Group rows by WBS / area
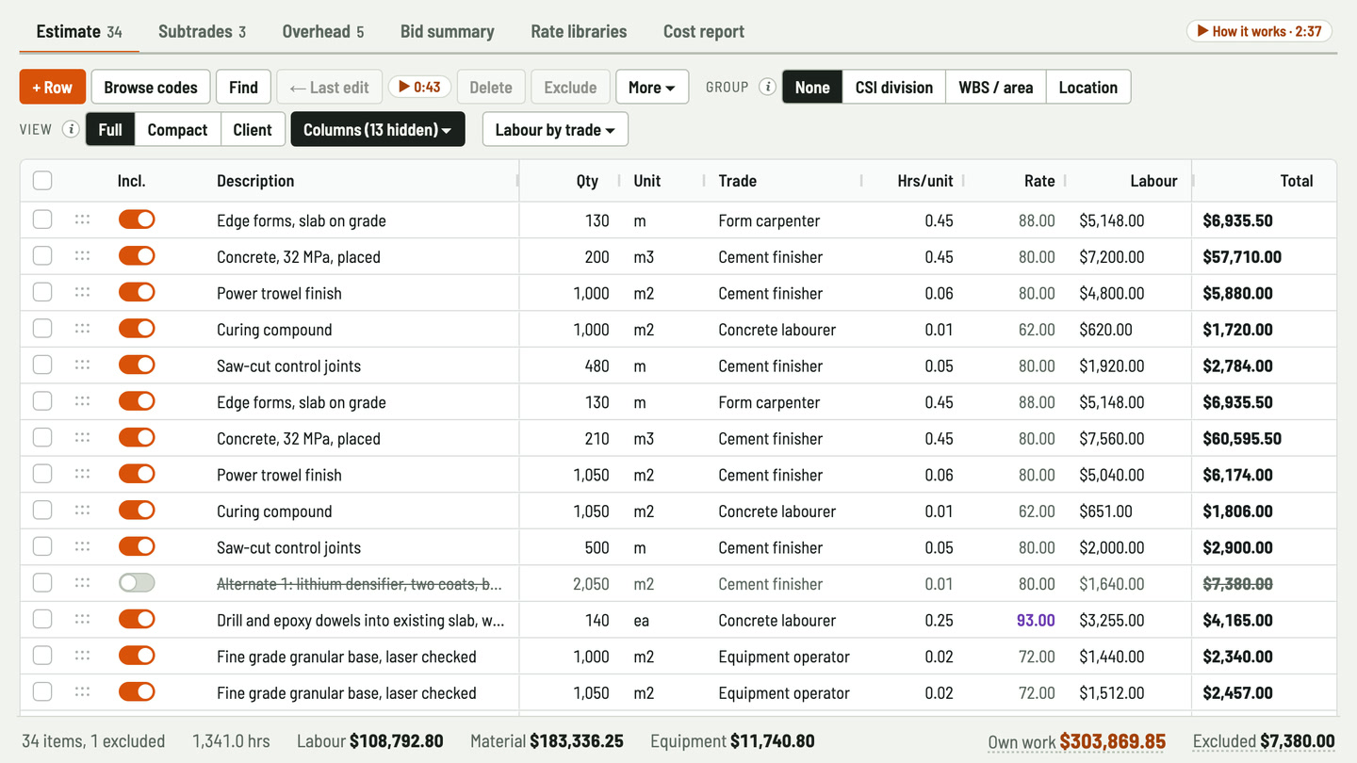This screenshot has width=1357, height=763. point(996,88)
